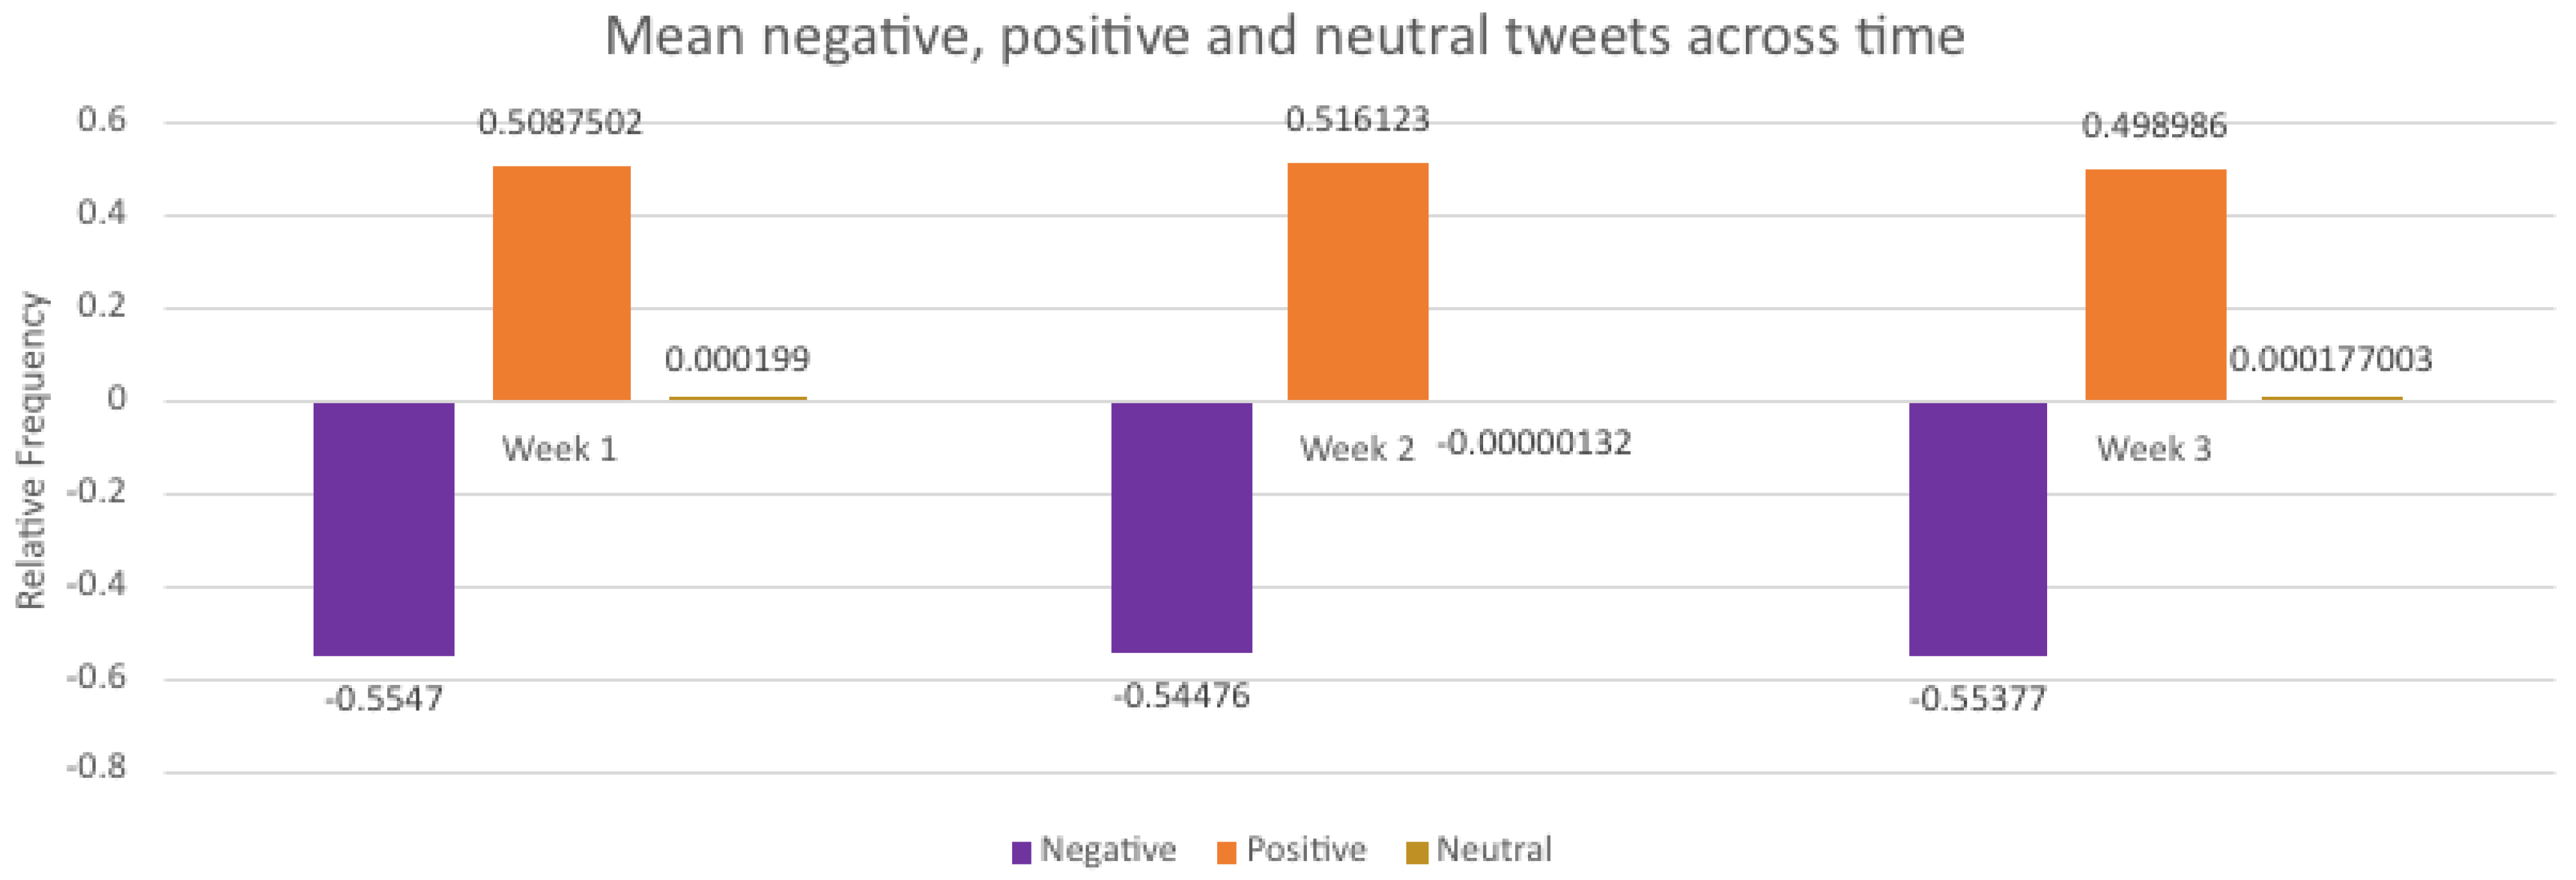The image size is (2576, 880).
Task: Select the -0.5547 data label
Action: 384,698
